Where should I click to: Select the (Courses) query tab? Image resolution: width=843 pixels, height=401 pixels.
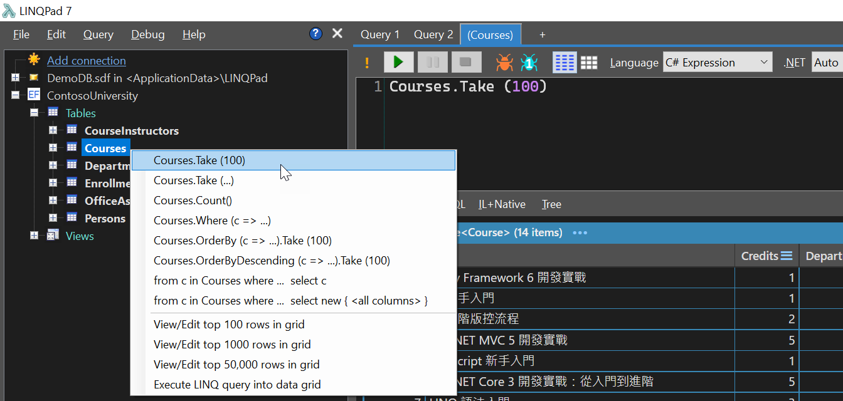click(x=490, y=34)
